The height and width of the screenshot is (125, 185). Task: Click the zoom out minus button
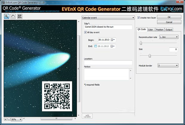coord(9,119)
